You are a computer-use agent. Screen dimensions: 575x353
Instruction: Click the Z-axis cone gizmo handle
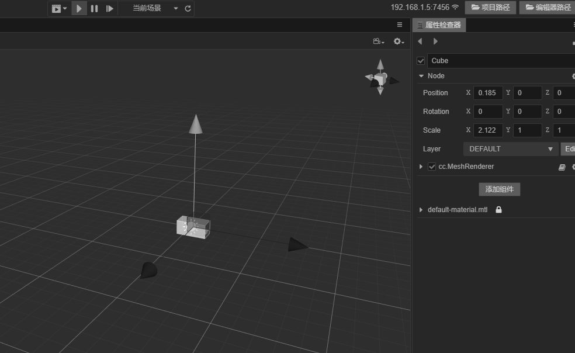[x=149, y=271]
